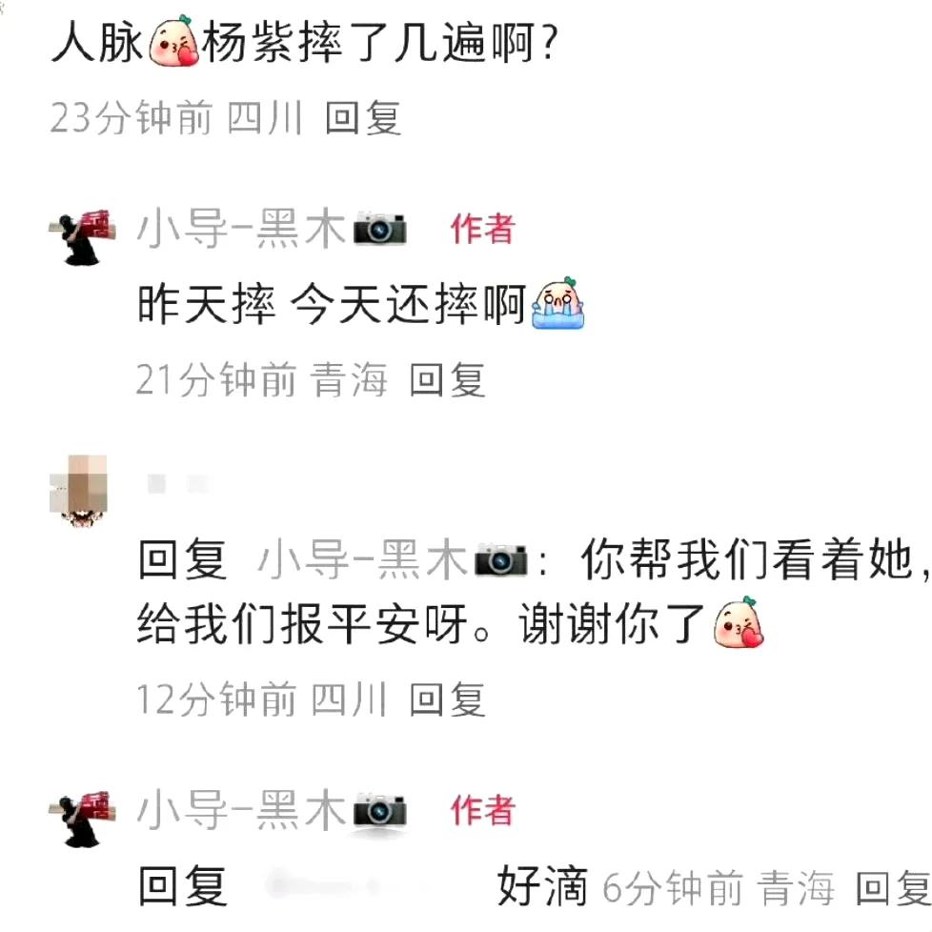Click camera icon beside the first 小导-黑木 username
The height and width of the screenshot is (932, 932).
click(380, 229)
